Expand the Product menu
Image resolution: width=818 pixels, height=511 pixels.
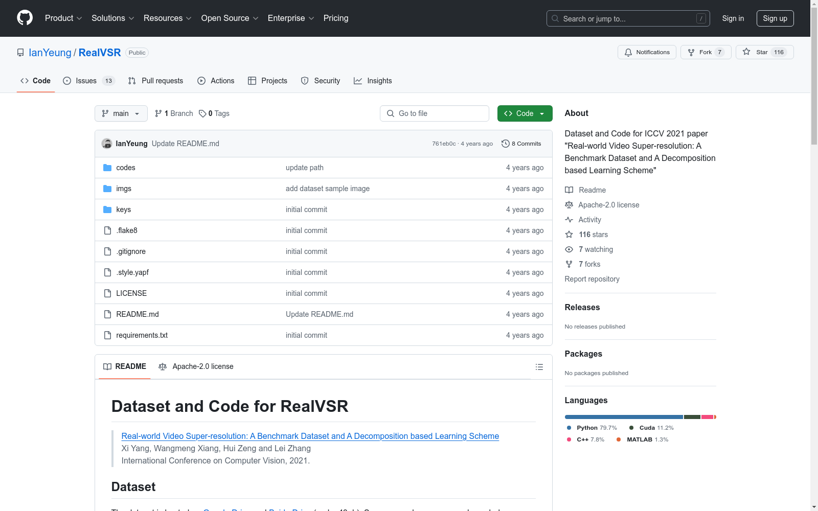[x=63, y=18]
